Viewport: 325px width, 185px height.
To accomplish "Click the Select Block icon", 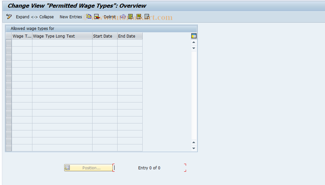I will [x=139, y=17].
